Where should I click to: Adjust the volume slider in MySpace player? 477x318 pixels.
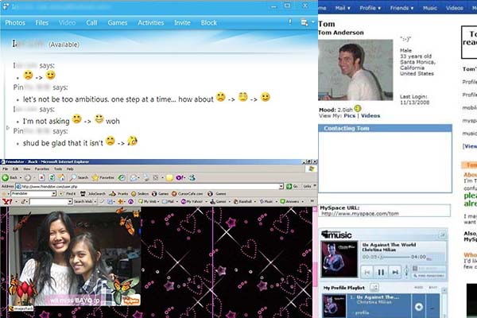tap(406, 271)
